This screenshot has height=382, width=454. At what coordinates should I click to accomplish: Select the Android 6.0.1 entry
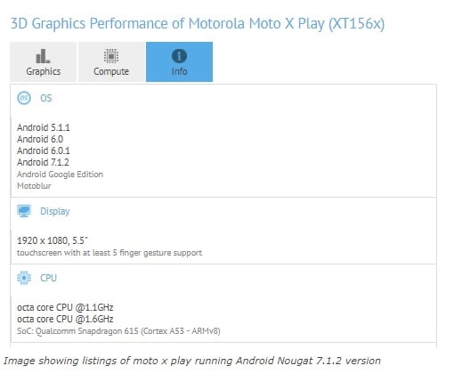coord(44,150)
